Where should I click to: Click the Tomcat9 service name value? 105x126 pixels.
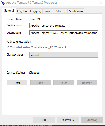click(x=35, y=19)
